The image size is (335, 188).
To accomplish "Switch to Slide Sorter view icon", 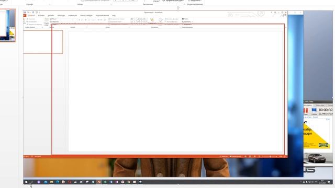I will point(250,157).
